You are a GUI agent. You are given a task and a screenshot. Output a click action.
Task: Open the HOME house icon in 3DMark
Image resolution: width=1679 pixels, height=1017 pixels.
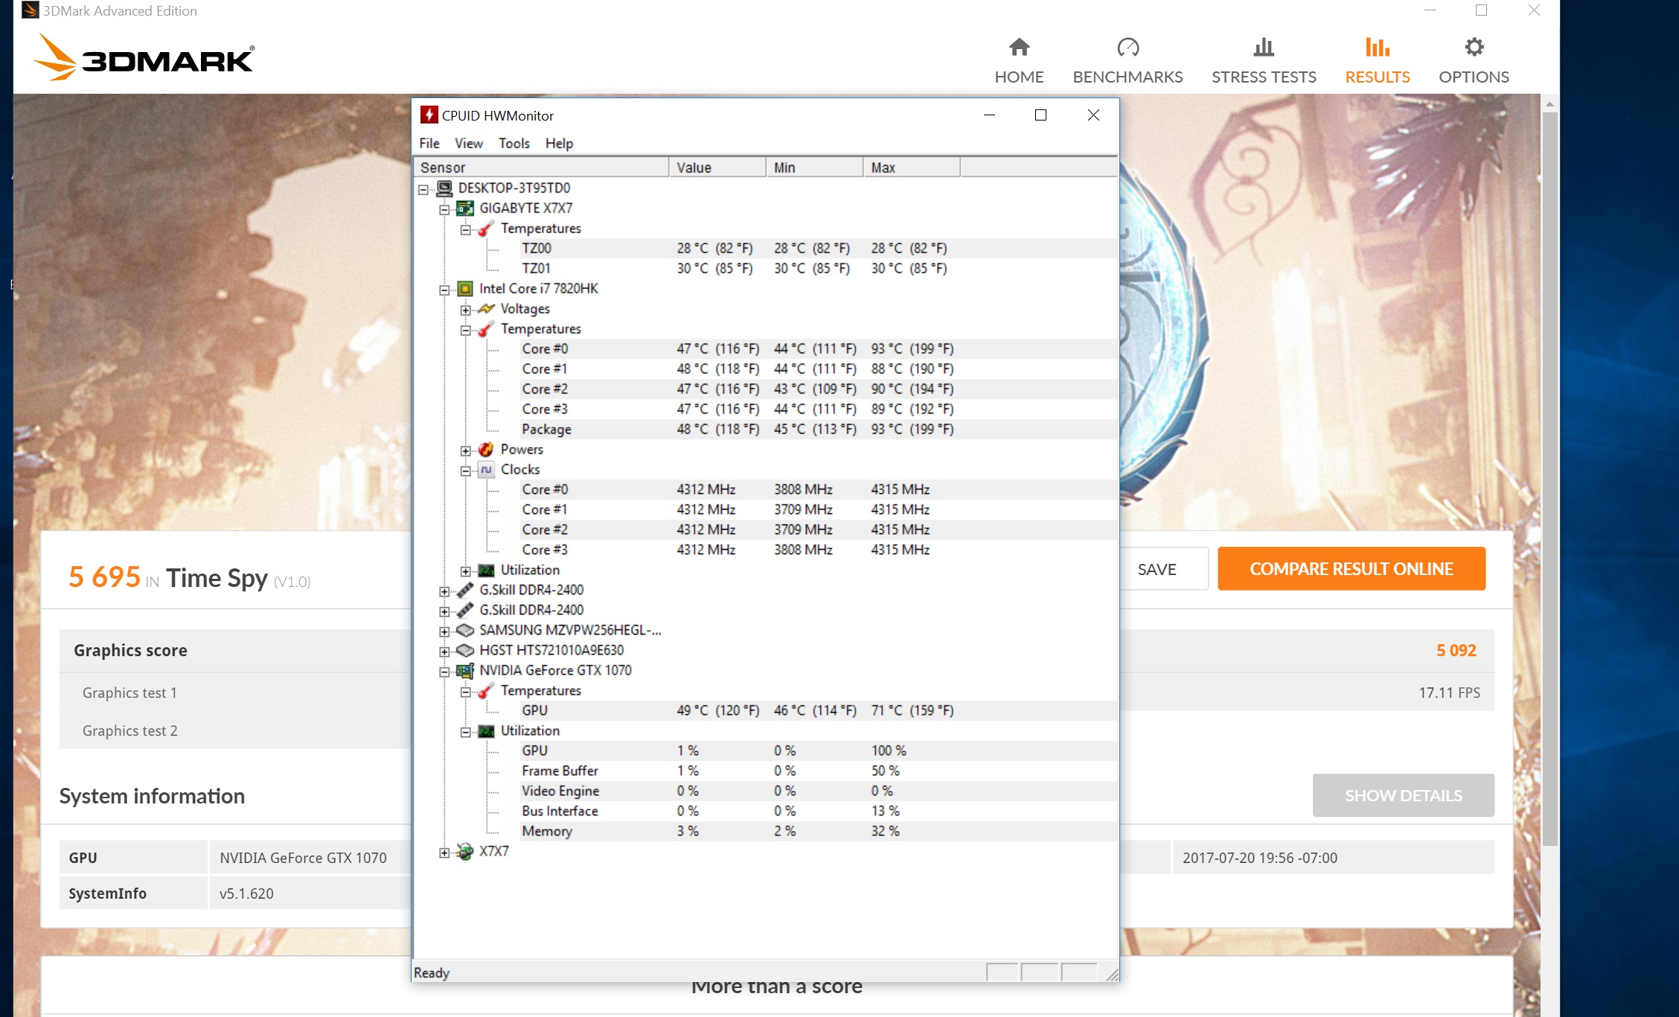(1019, 47)
